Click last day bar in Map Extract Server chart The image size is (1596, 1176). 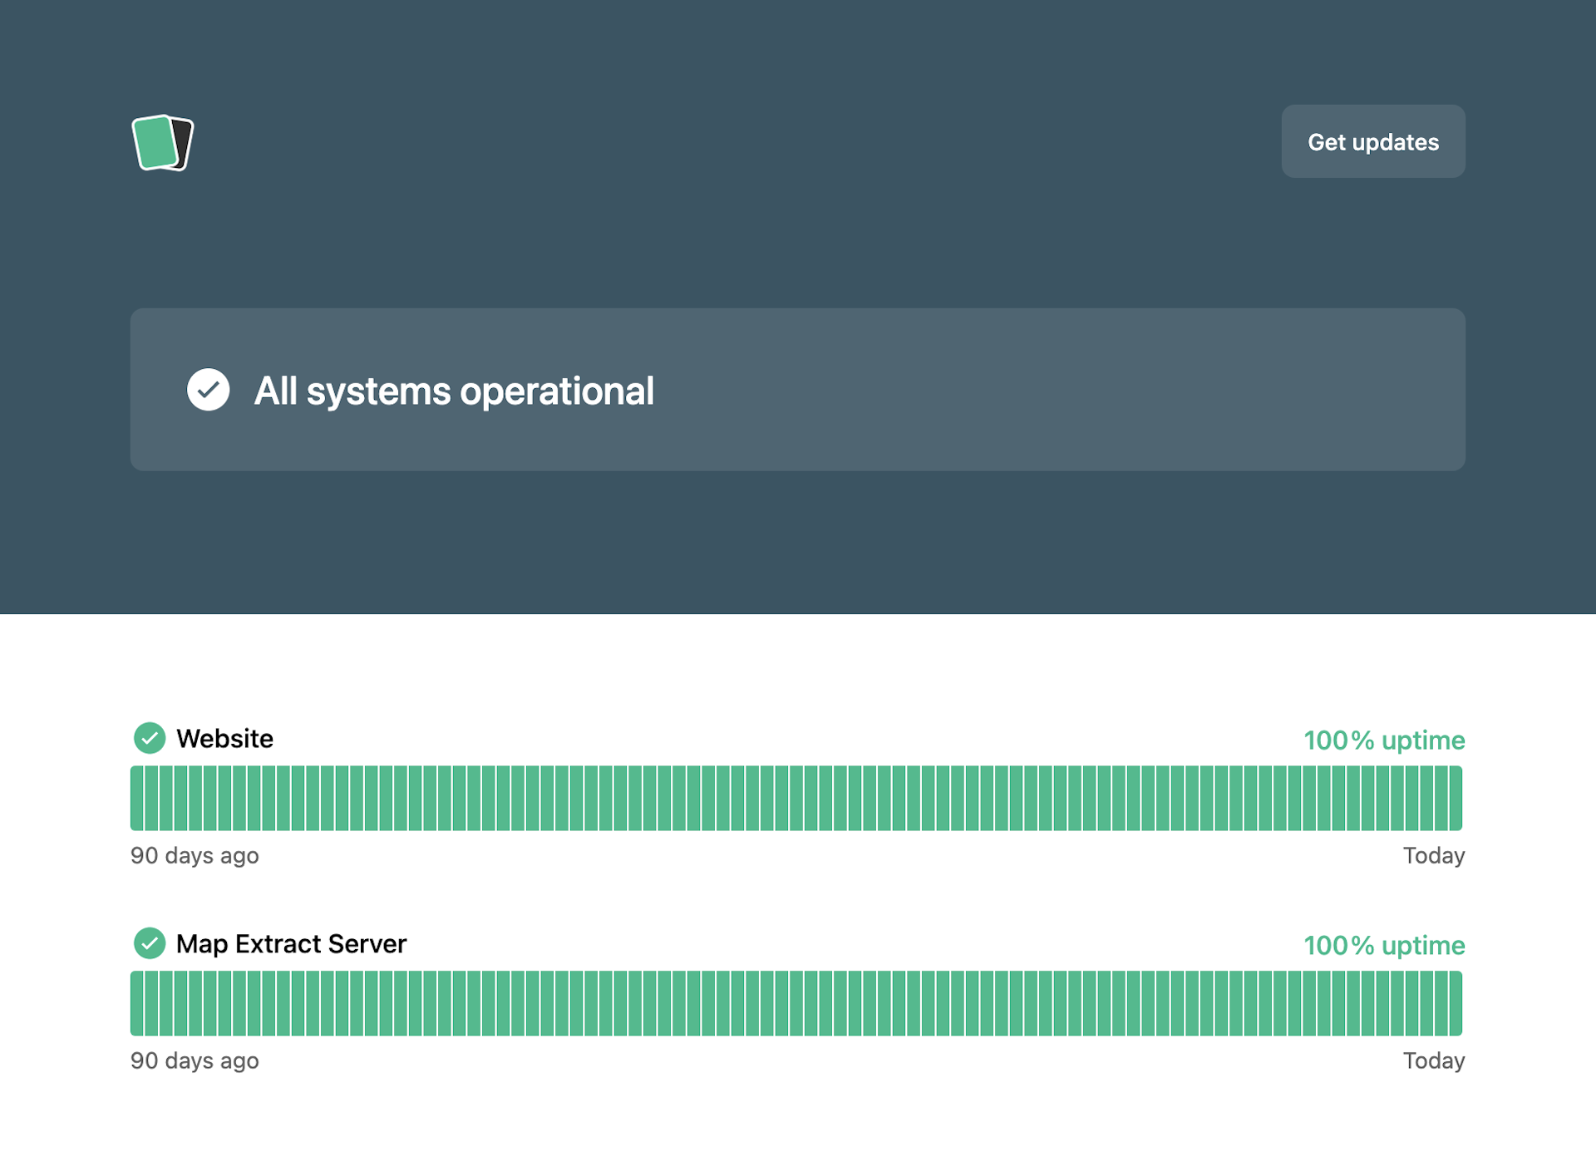(1456, 1003)
